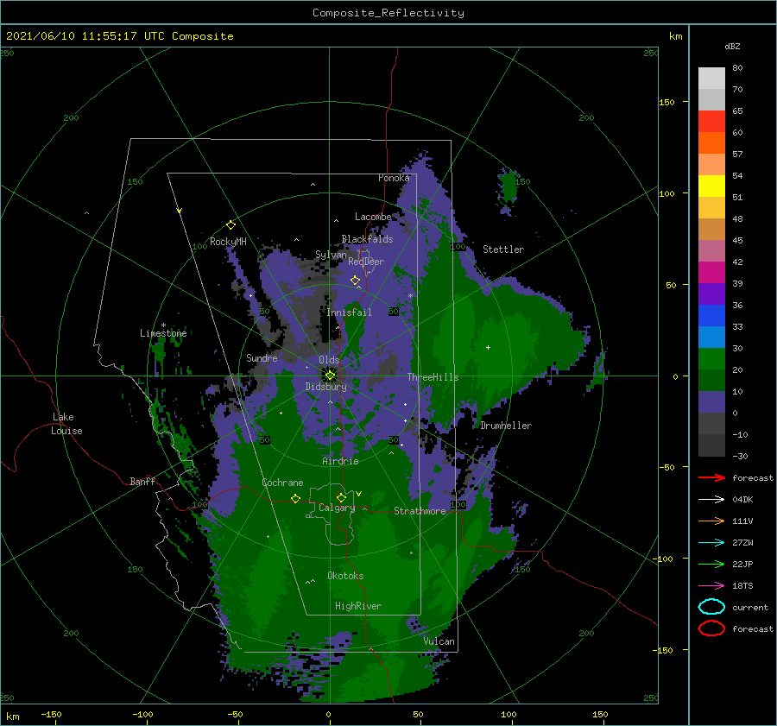
Task: Click the magenta 18TS arrow legend icon
Action: (x=711, y=586)
